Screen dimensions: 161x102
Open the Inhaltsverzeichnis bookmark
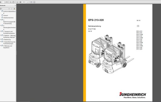pyautogui.click(x=8, y=18)
